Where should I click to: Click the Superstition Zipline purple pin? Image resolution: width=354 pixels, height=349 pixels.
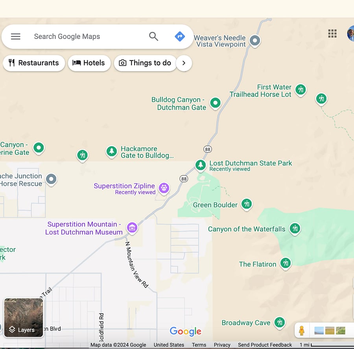coord(164,188)
